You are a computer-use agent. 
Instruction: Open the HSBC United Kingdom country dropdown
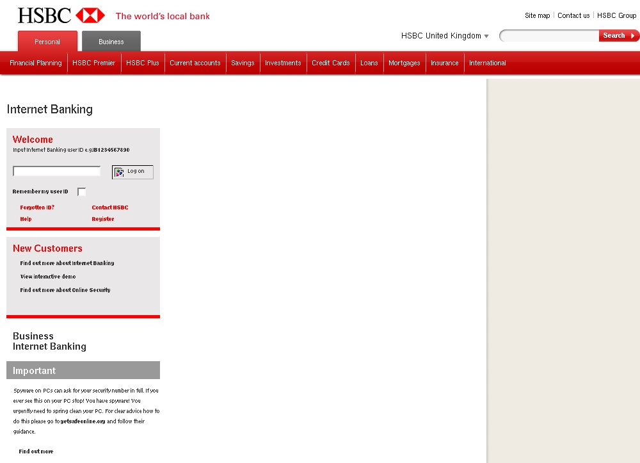[445, 36]
